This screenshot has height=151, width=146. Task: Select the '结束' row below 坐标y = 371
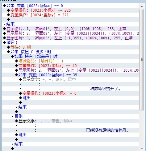[x=71, y=24]
